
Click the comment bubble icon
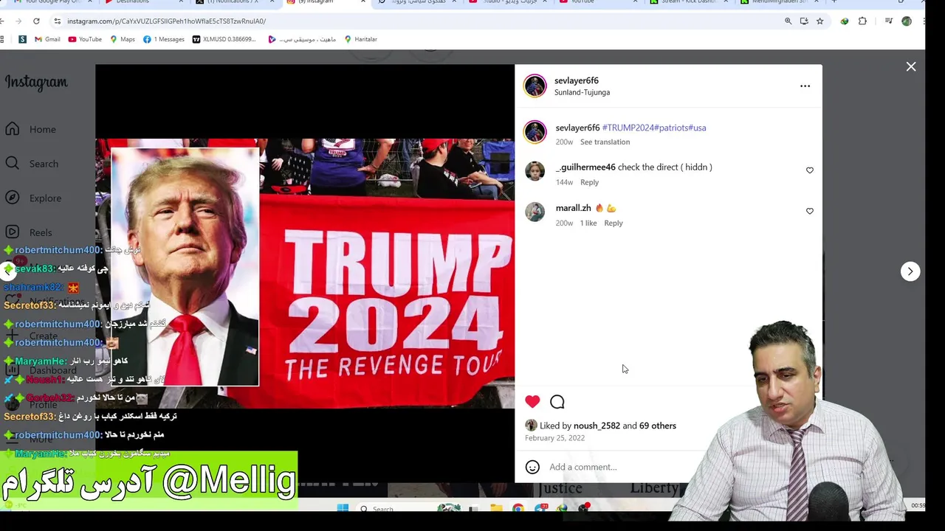[557, 401]
